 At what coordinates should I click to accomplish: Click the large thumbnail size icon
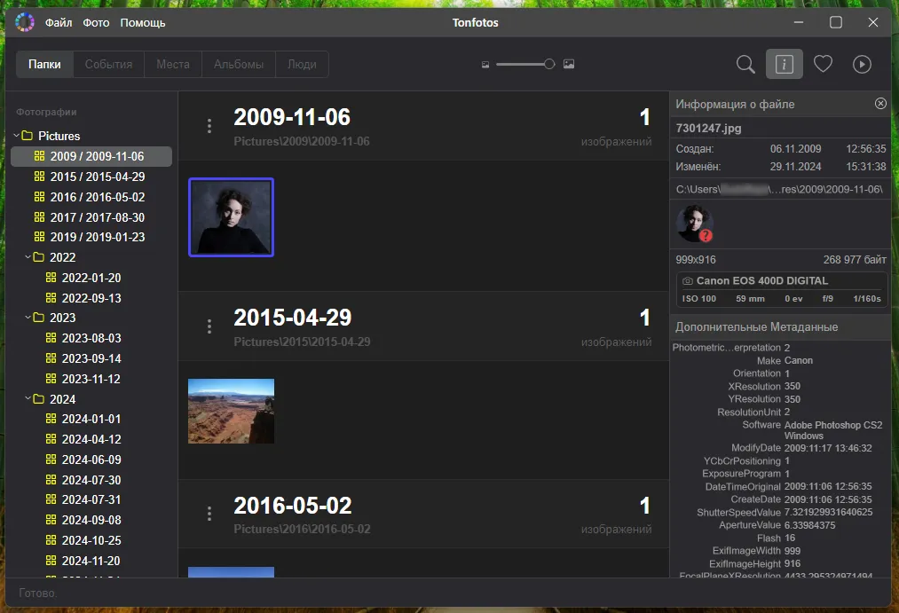click(569, 64)
